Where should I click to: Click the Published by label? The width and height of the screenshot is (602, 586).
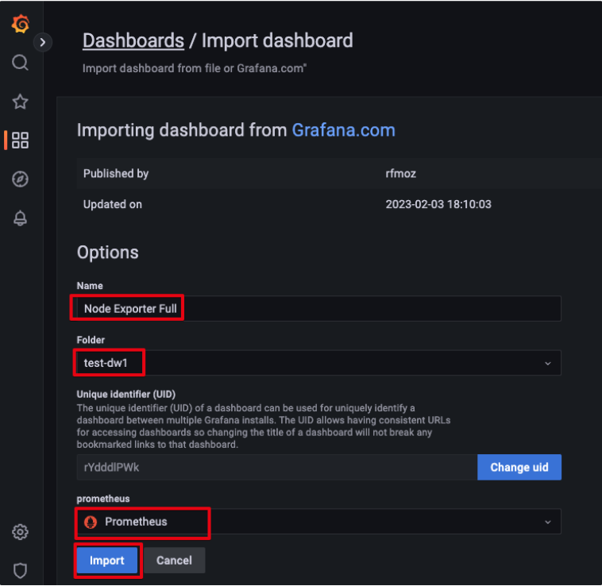click(116, 173)
